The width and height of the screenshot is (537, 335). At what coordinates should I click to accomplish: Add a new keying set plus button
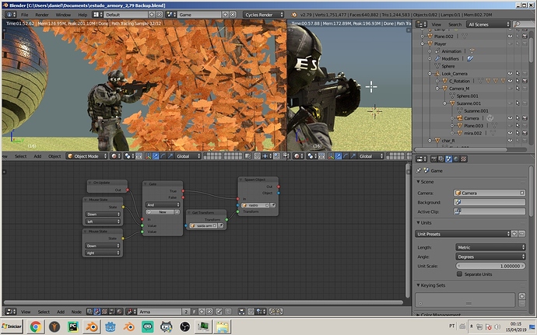click(x=522, y=296)
